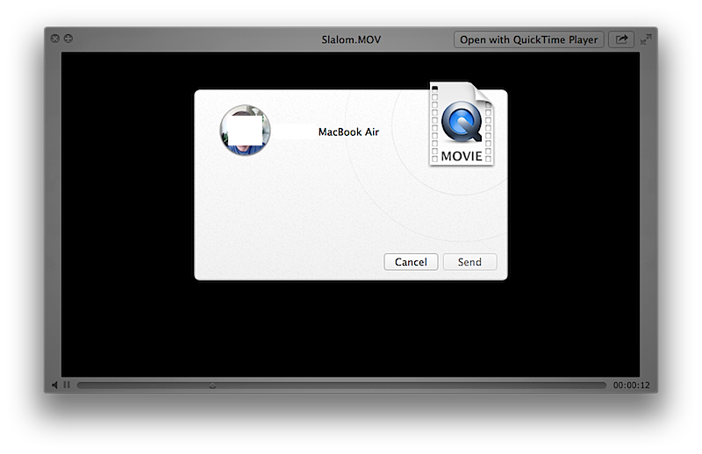702x454 pixels.
Task: Mute audio with the speaker icon
Action: tap(54, 385)
